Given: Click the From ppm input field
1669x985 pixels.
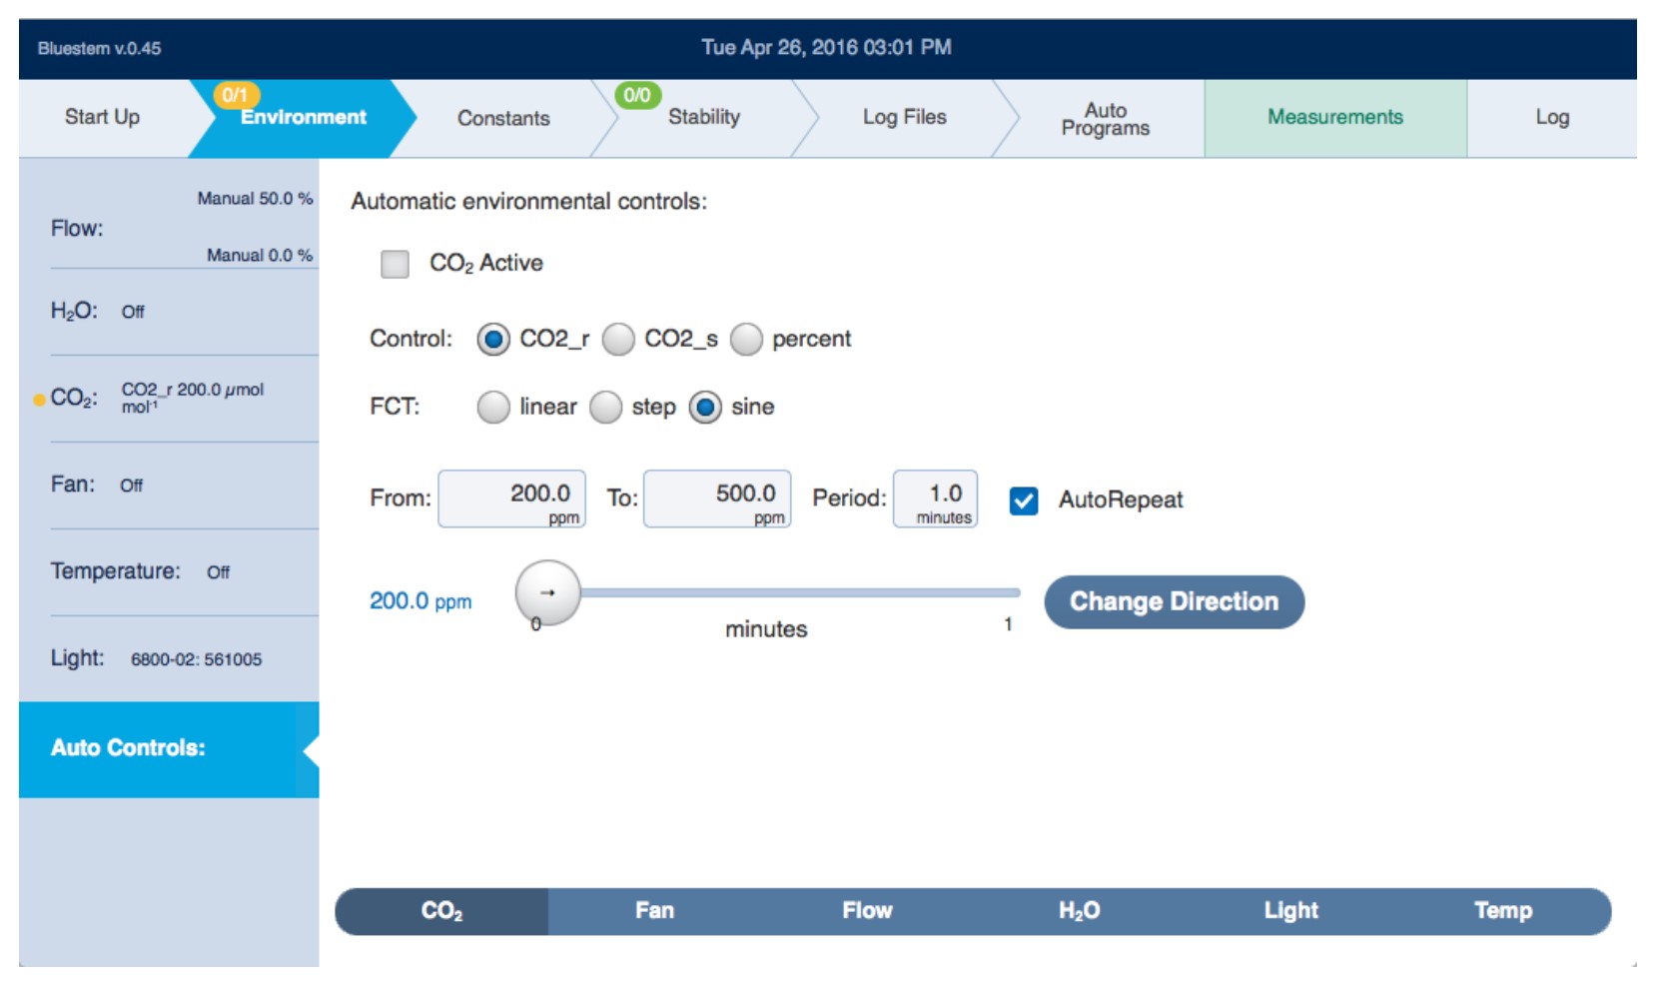Looking at the screenshot, I should [511, 497].
